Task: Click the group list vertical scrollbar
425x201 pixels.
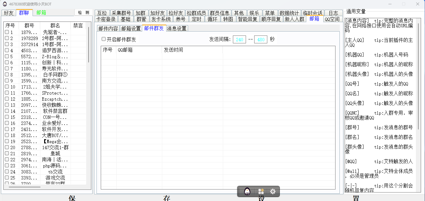Action: [x=89, y=45]
